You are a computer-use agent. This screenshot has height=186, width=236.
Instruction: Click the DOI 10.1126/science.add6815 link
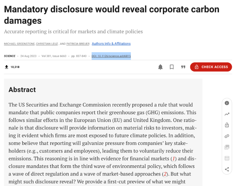111,56
